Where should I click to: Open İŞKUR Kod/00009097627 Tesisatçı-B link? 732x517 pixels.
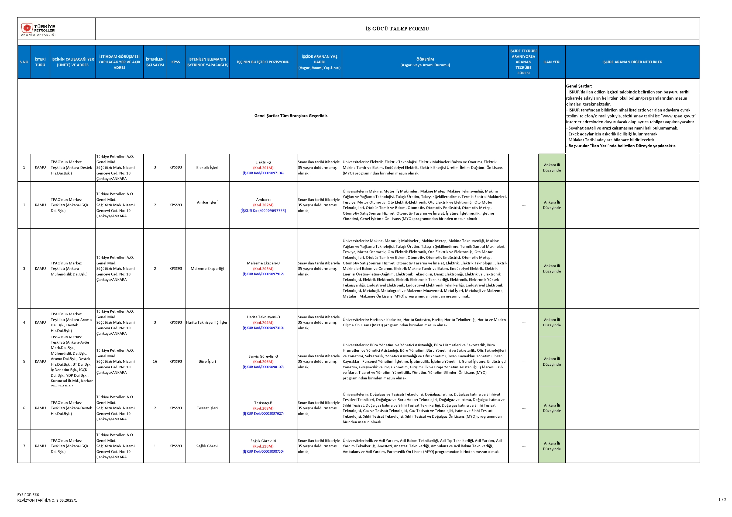click(x=263, y=414)
